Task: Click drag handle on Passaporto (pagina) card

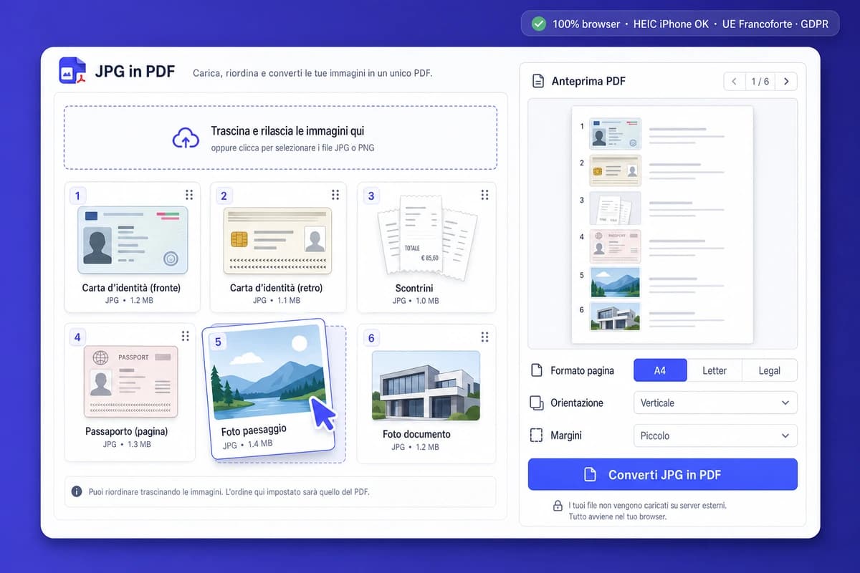Action: click(186, 336)
